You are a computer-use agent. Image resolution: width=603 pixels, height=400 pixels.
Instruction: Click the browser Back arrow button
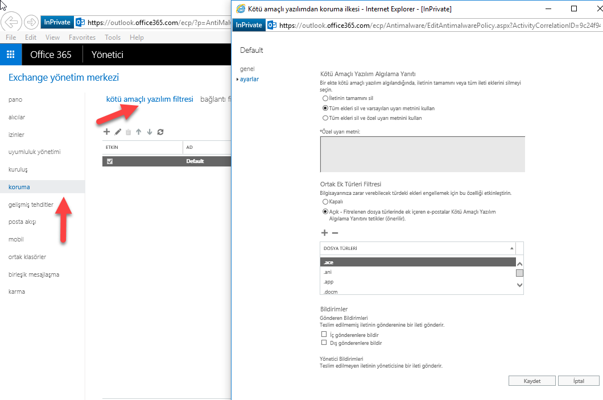[11, 22]
